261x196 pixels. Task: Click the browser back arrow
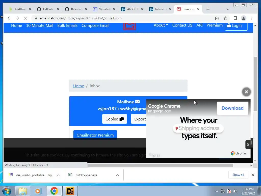tap(9, 18)
